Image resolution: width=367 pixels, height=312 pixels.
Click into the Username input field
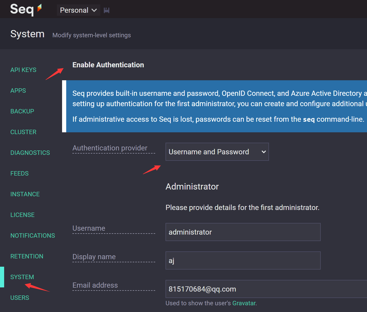pyautogui.click(x=243, y=232)
